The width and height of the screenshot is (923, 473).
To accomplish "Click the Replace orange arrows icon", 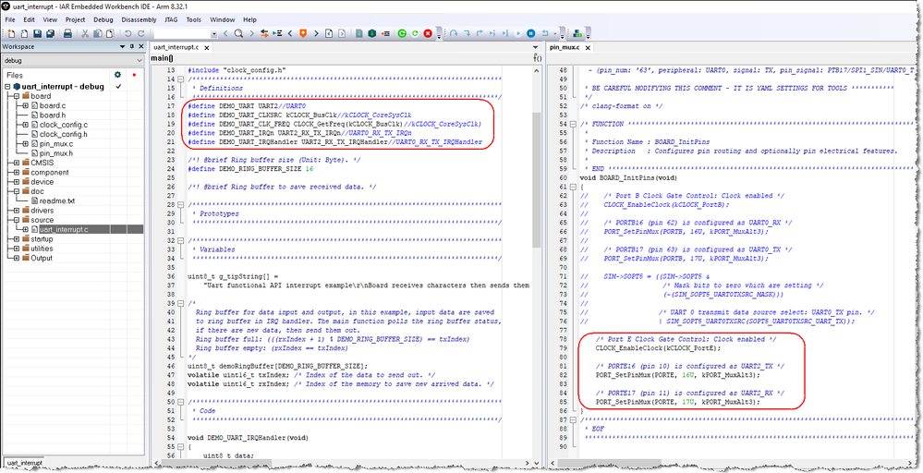I will [264, 33].
